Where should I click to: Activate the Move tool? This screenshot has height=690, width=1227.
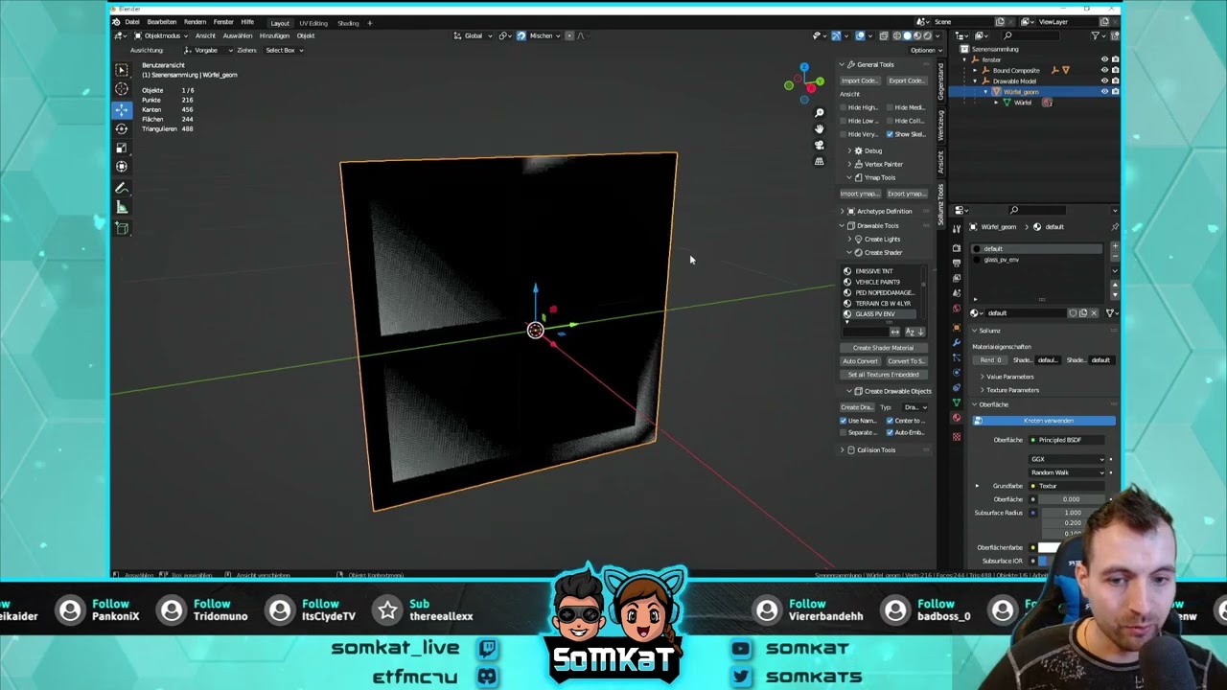coord(122,110)
